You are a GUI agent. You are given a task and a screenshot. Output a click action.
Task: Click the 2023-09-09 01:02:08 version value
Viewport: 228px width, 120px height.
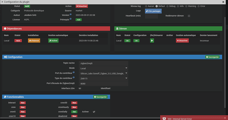coord(85,15)
